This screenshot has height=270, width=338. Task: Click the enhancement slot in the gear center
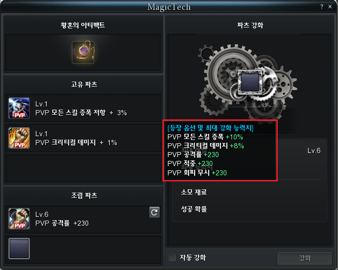pyautogui.click(x=250, y=82)
